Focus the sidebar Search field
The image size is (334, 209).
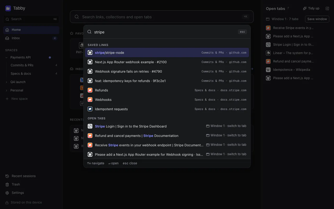[x=31, y=19]
